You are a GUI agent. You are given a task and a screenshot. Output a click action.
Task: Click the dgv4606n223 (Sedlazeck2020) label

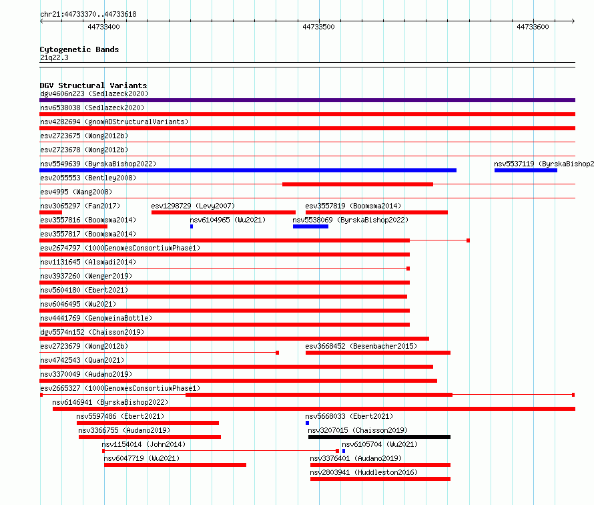(x=94, y=94)
